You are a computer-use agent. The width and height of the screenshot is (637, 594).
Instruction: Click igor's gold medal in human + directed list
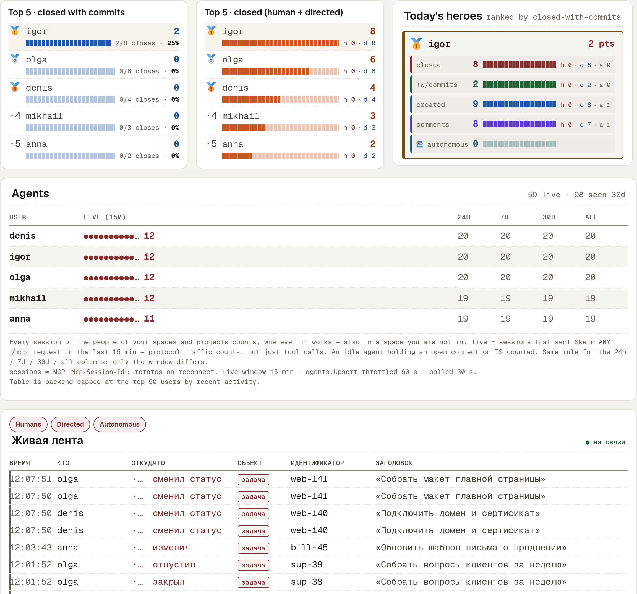pyautogui.click(x=211, y=31)
